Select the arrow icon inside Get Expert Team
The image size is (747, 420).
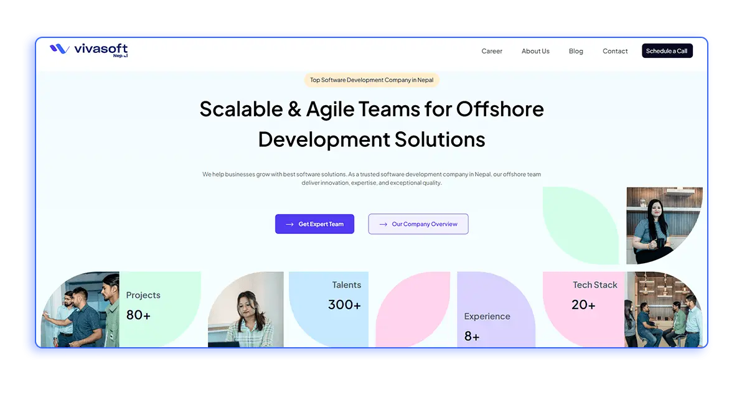(x=289, y=224)
